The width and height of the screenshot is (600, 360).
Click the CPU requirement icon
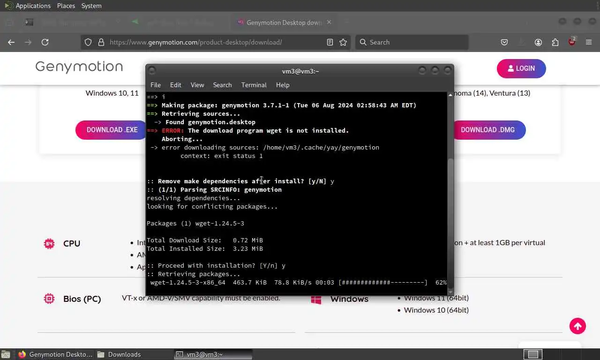tap(49, 244)
